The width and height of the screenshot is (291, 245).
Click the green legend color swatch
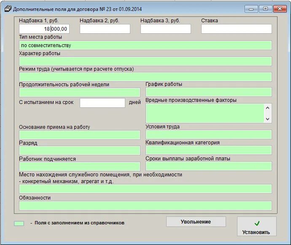pyautogui.click(x=19, y=224)
